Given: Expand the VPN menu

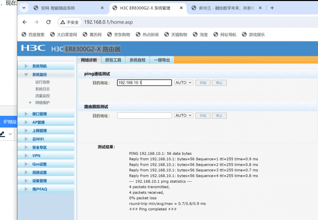Looking at the screenshot, I should pyautogui.click(x=46, y=156).
